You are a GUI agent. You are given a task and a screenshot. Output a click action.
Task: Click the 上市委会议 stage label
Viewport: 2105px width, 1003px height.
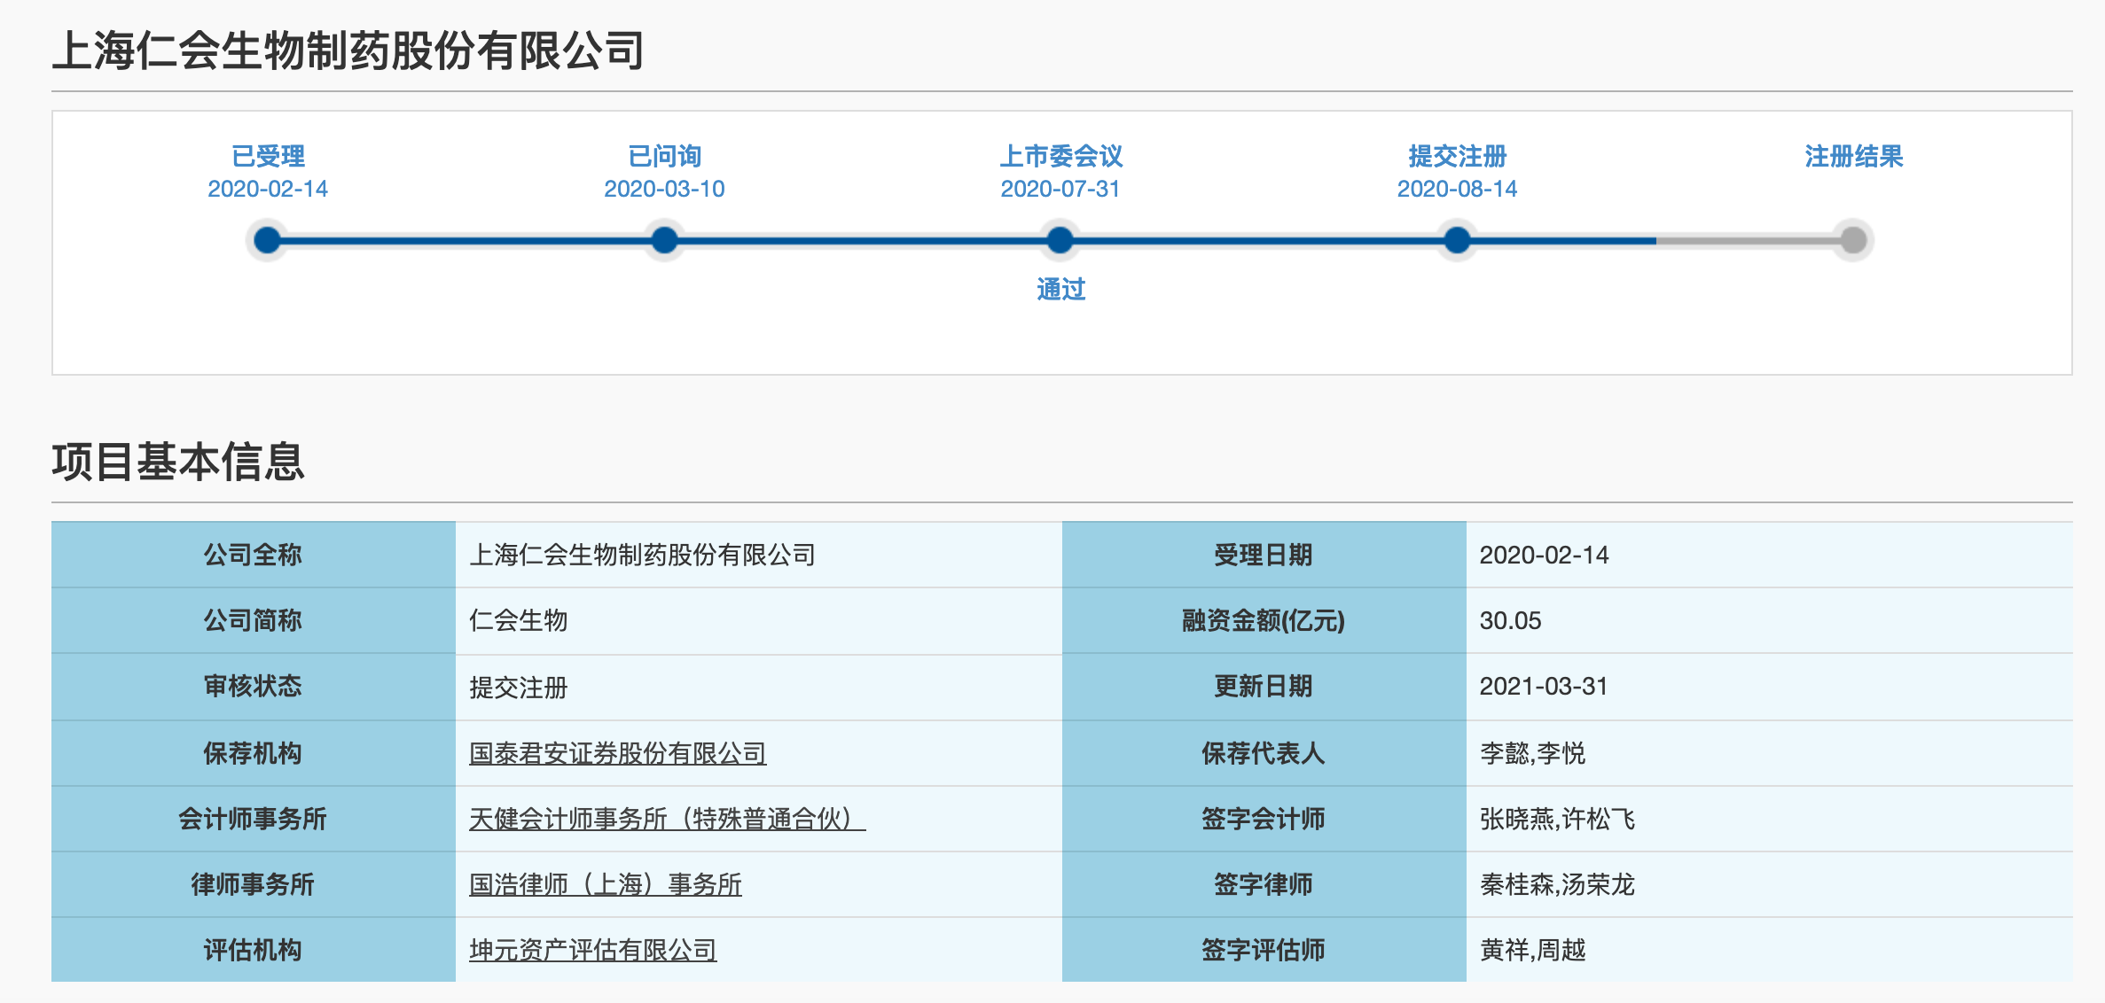[1060, 156]
